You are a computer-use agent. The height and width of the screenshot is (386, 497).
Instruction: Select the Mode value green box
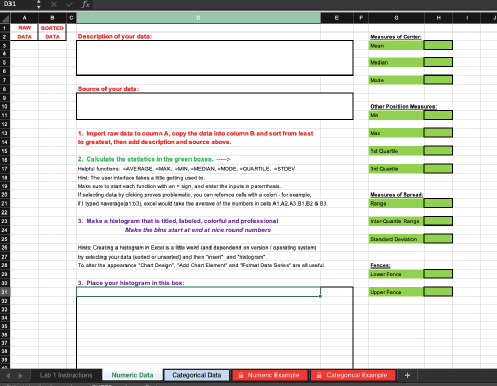pos(438,80)
